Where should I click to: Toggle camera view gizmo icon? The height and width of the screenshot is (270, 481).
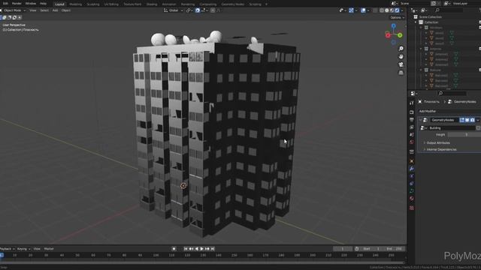401,64
